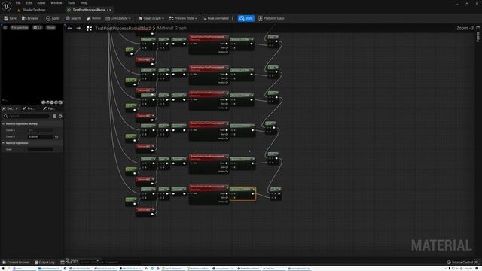This screenshot has width=482, height=271.
Task: Click the Source Control Off status
Action: point(462,263)
